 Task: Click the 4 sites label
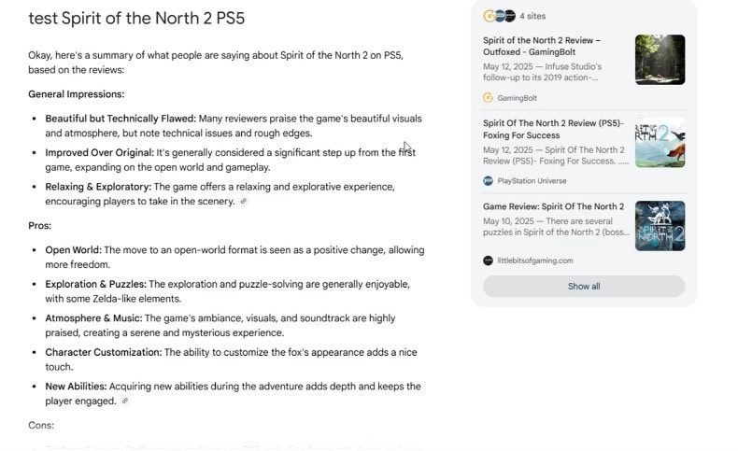coord(534,16)
